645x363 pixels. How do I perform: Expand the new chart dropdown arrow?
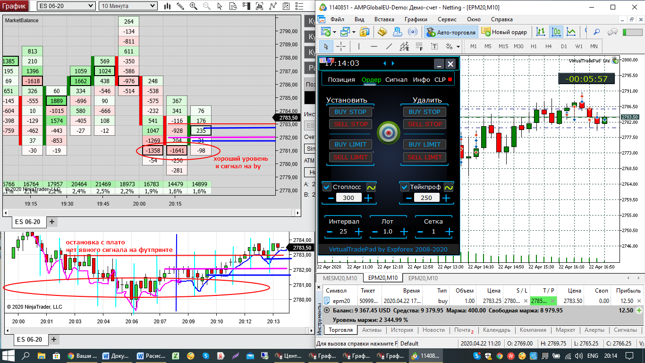334,32
